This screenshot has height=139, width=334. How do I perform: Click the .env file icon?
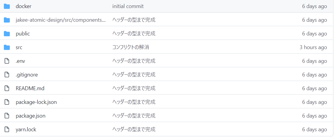pyautogui.click(x=7, y=61)
